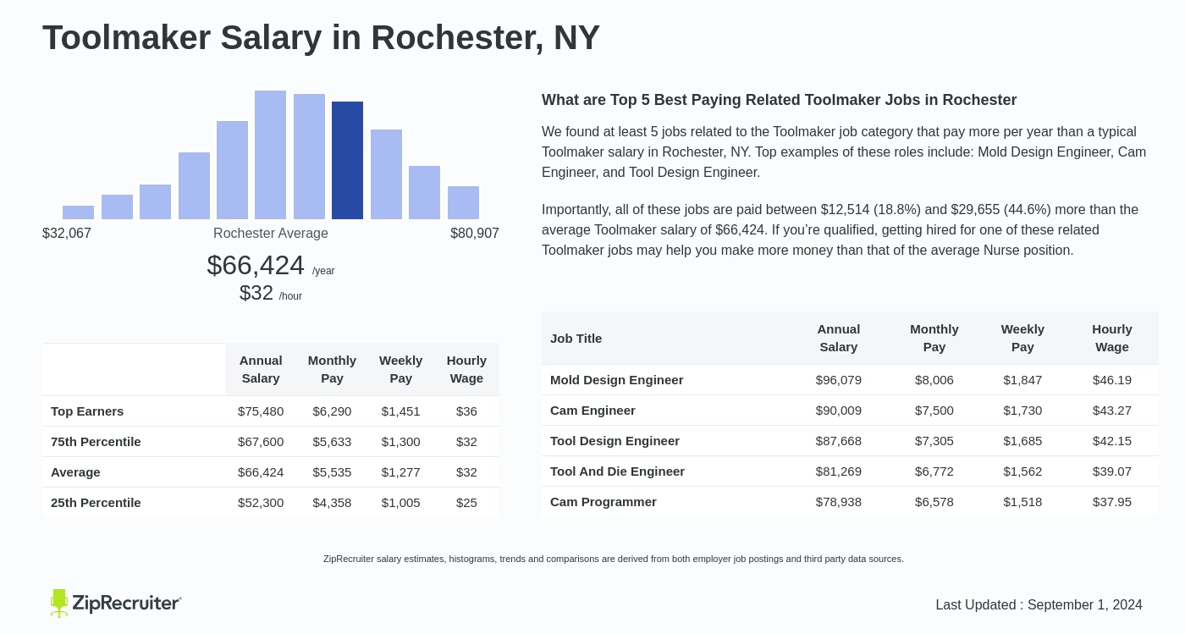Viewport: 1185px width, 634px height.
Task: Click Tool And Die Engineer annual salary $81,269
Action: (839, 471)
